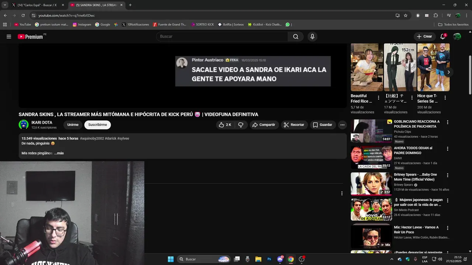
Task: Dislike the video with thumbs down
Action: tap(241, 125)
